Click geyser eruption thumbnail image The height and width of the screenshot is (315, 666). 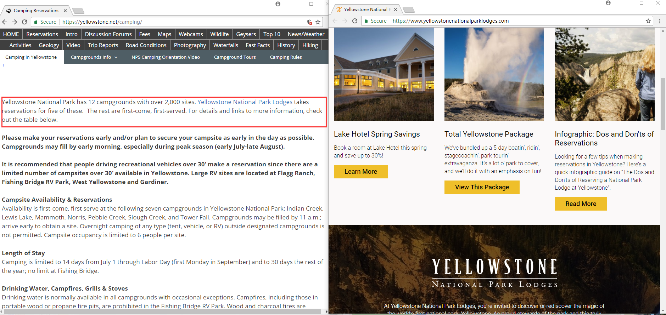494,74
